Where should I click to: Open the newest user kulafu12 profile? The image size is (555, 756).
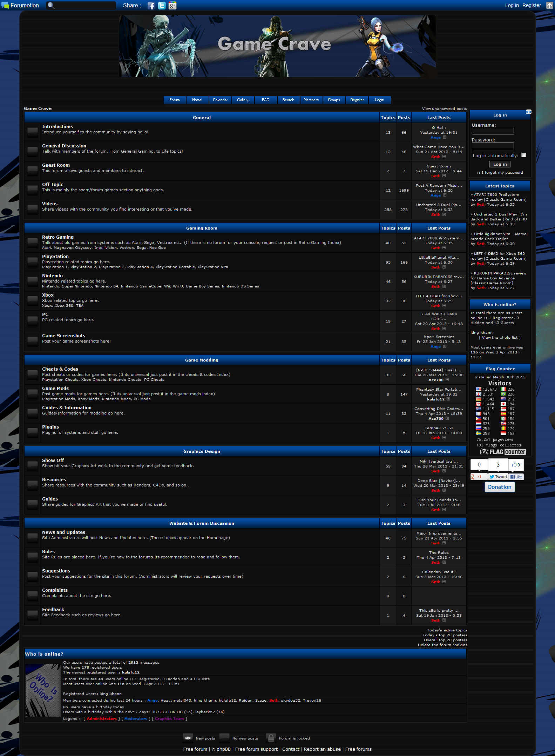tap(131, 672)
